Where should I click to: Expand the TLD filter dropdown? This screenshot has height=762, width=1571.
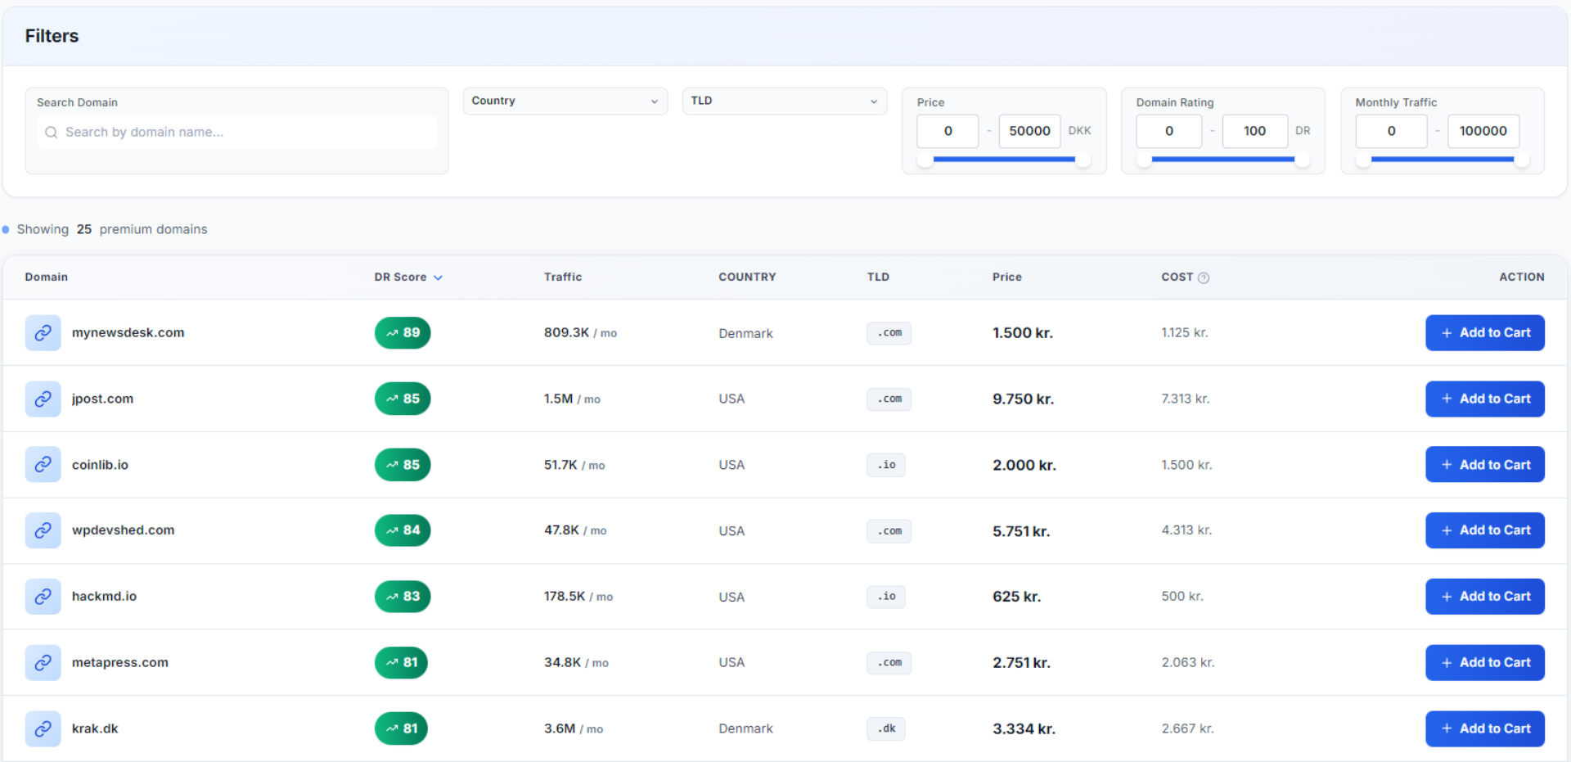coord(783,101)
